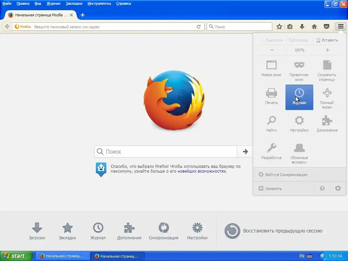Click Восстановить предыдущую сессию
348x261 pixels.
tap(274, 231)
